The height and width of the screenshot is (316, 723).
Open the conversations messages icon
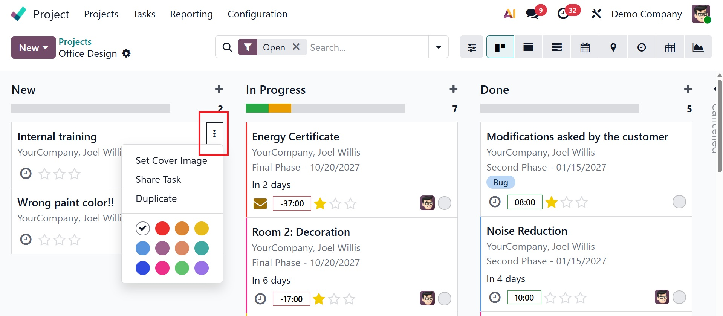[532, 14]
